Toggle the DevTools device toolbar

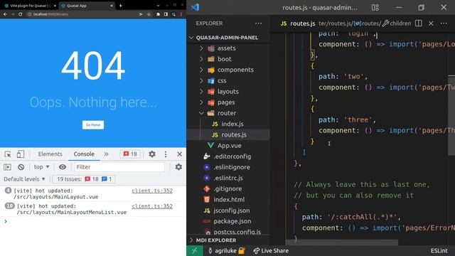21,154
